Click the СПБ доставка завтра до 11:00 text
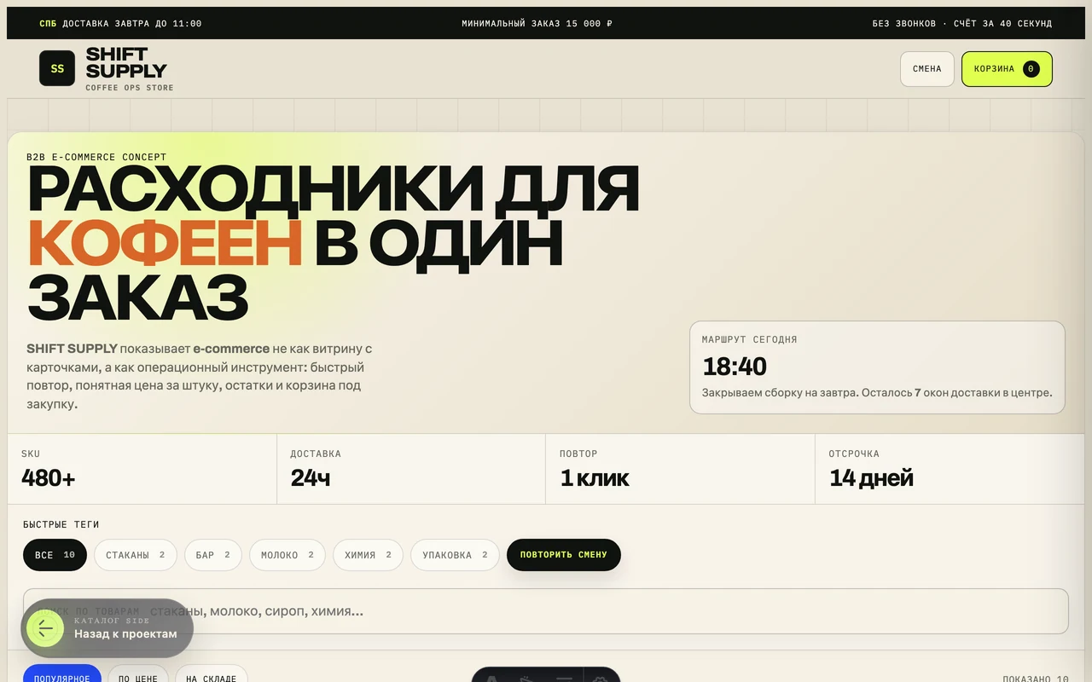 (x=120, y=24)
